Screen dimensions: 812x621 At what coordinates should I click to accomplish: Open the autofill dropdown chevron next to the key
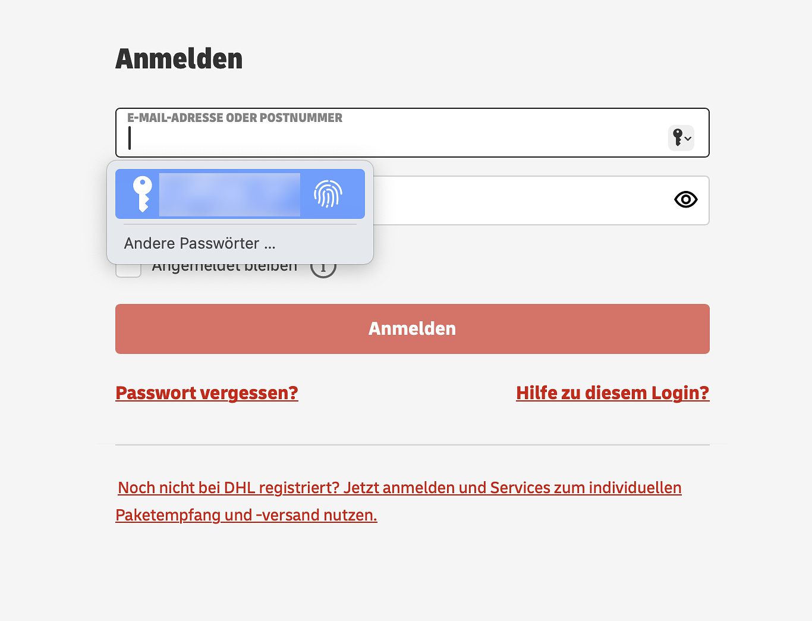pyautogui.click(x=688, y=139)
